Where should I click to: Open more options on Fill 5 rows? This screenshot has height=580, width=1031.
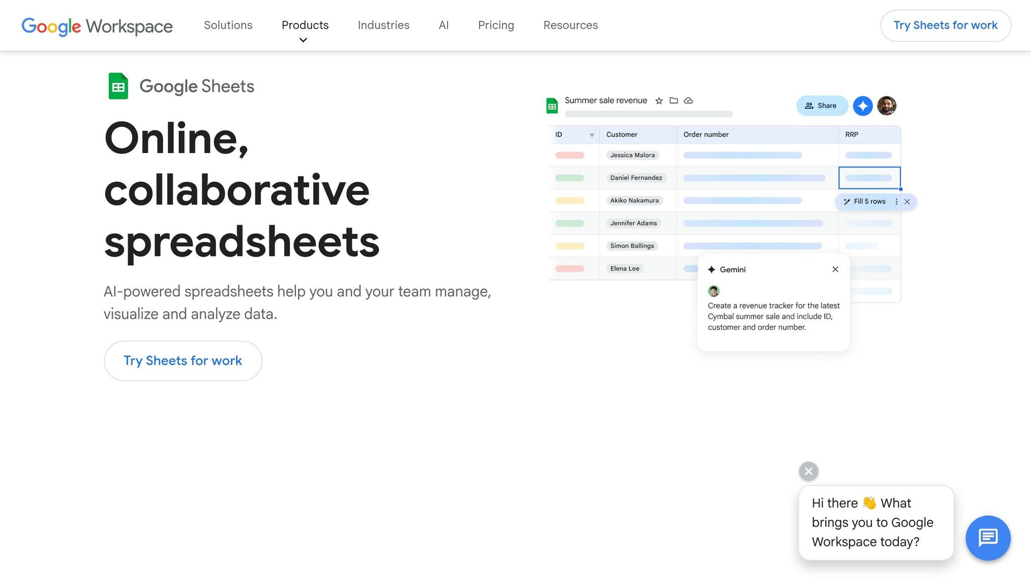pyautogui.click(x=896, y=201)
